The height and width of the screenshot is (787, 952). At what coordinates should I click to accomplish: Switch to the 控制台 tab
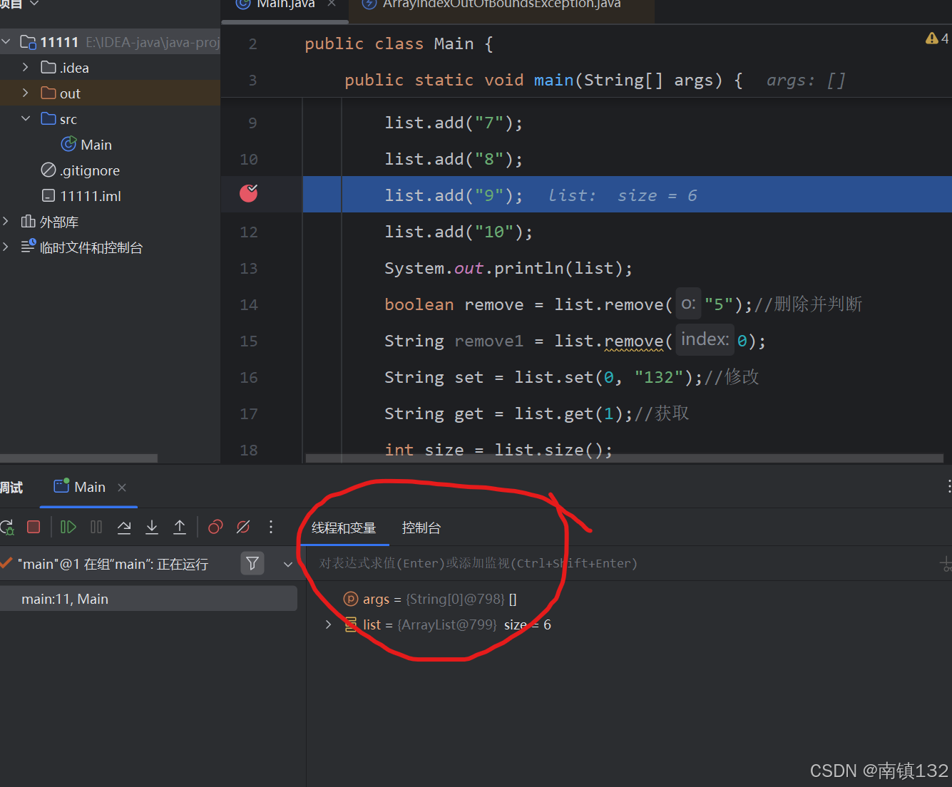[x=421, y=528]
